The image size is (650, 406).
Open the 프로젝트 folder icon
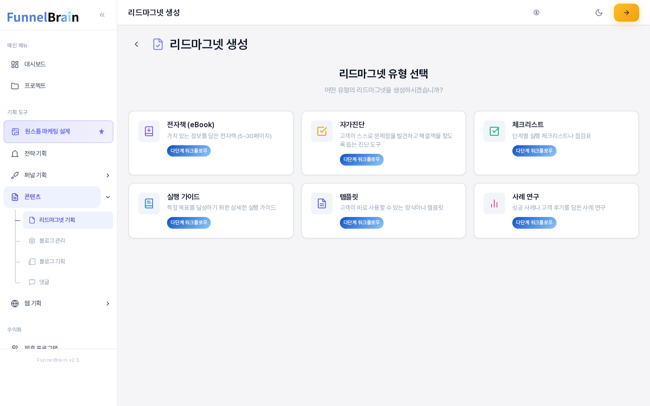click(15, 86)
